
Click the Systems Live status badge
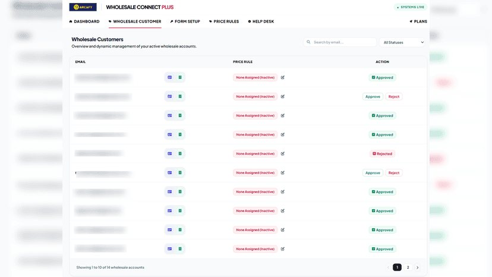tap(411, 7)
